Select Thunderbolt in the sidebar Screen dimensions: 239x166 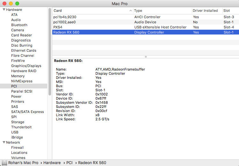21,127
